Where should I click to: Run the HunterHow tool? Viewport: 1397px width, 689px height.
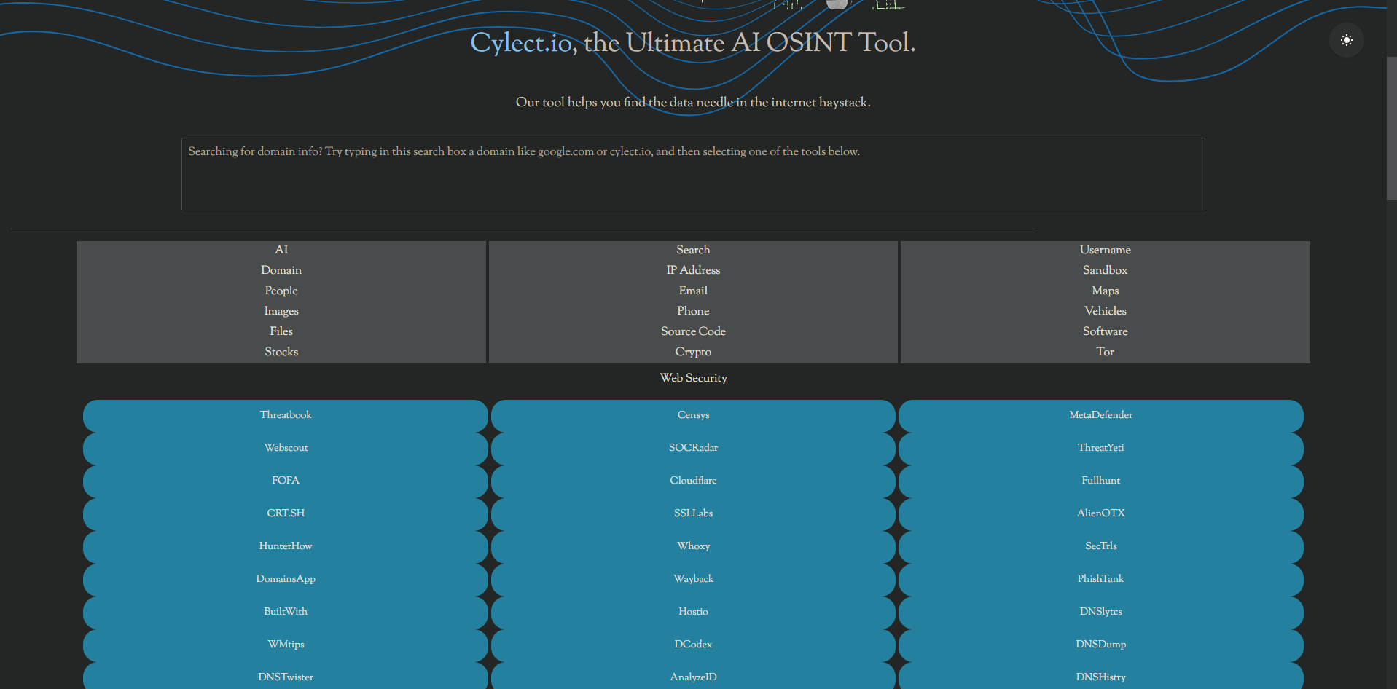coord(286,546)
